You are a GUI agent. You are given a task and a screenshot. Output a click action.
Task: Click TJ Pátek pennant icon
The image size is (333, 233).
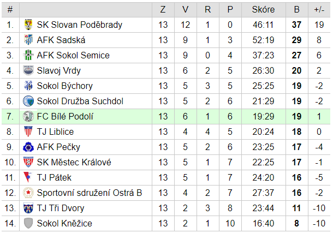pos(28,177)
